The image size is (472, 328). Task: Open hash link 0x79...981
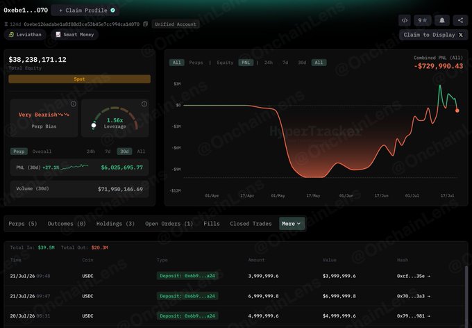[413, 316]
